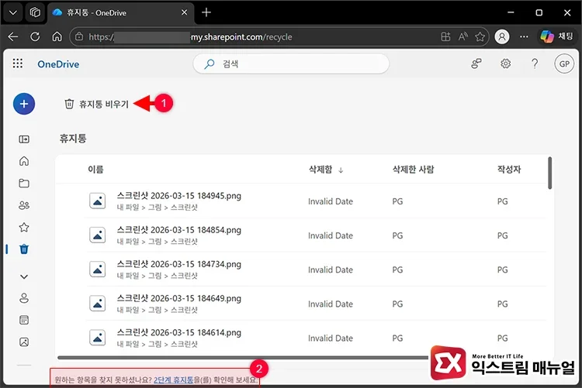Open the workspaces icon in tab bar
Viewport: 582px width, 388px height.
pyautogui.click(x=35, y=12)
